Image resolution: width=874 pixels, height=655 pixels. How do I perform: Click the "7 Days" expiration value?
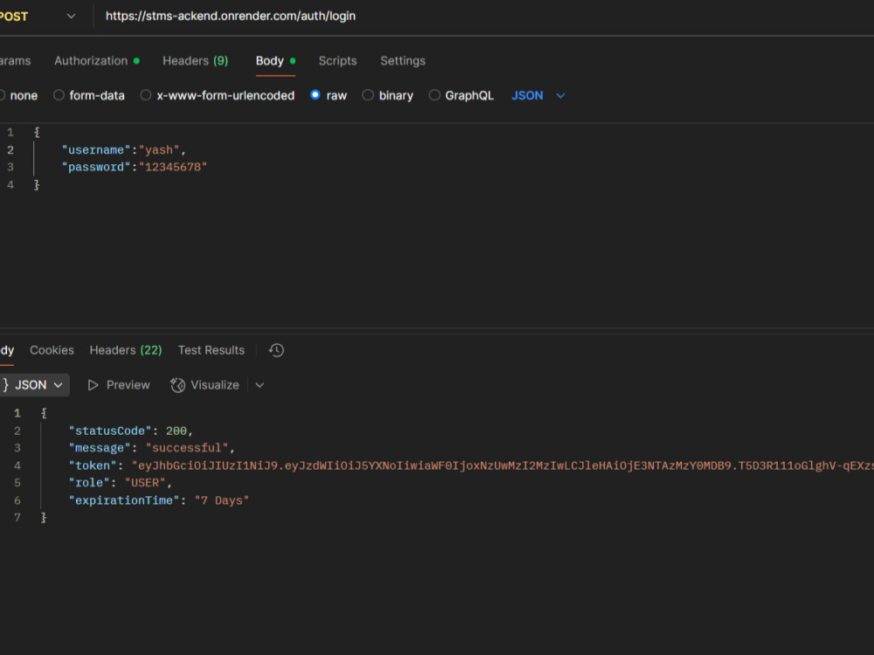[x=221, y=500]
